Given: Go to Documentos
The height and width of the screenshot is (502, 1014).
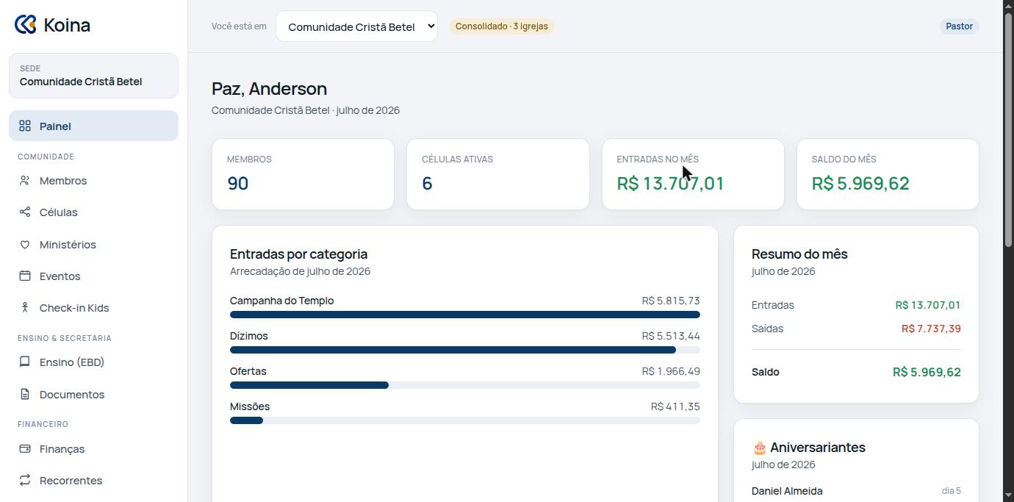Looking at the screenshot, I should (x=93, y=394).
